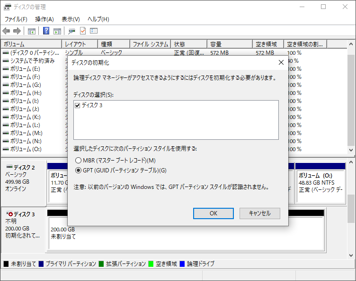Click the 572 MB capacity cell
The image size is (356, 281).
click(x=219, y=53)
